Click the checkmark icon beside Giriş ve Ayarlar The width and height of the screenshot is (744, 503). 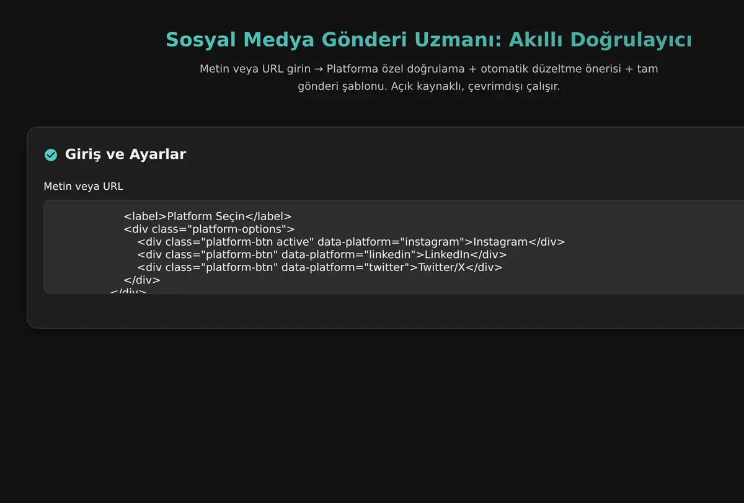click(x=51, y=155)
